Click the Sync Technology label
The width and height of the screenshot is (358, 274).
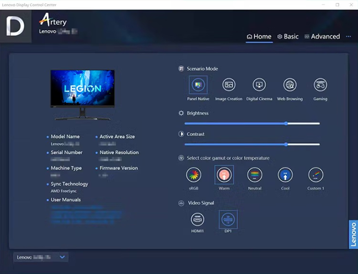(x=69, y=184)
